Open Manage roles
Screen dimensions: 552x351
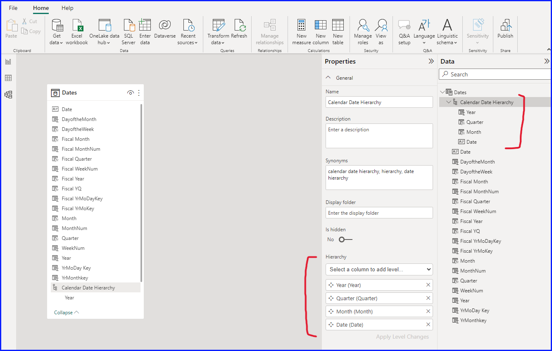click(363, 32)
